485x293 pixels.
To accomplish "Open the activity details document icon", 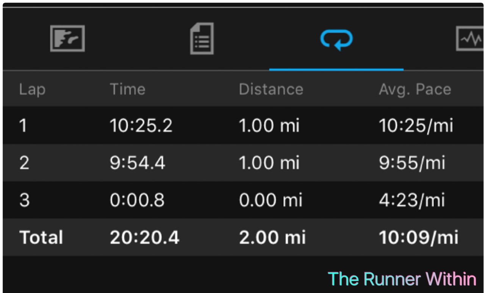I will tap(202, 39).
